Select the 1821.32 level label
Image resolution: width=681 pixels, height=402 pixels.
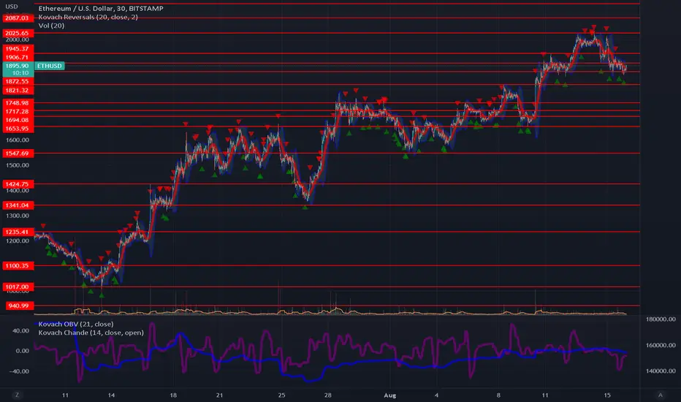coord(18,91)
